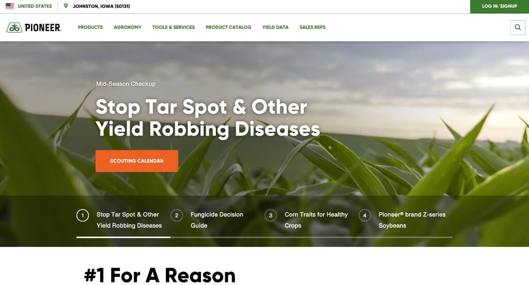Open the Products menu

90,27
